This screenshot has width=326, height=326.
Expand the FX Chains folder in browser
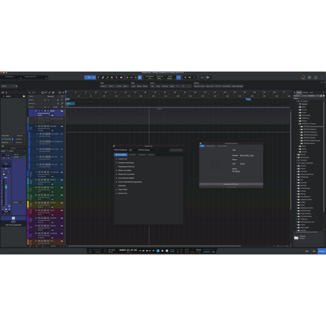[297, 101]
